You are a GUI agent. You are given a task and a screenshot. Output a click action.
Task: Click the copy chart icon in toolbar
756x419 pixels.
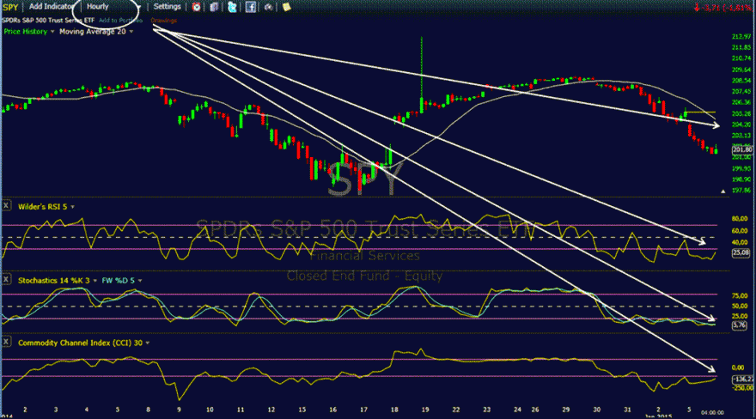(x=214, y=7)
